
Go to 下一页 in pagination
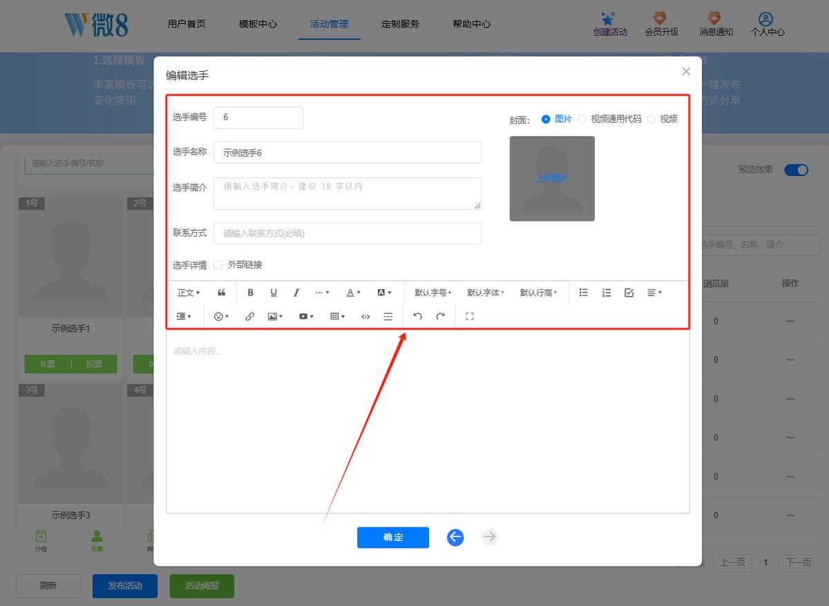click(x=799, y=563)
